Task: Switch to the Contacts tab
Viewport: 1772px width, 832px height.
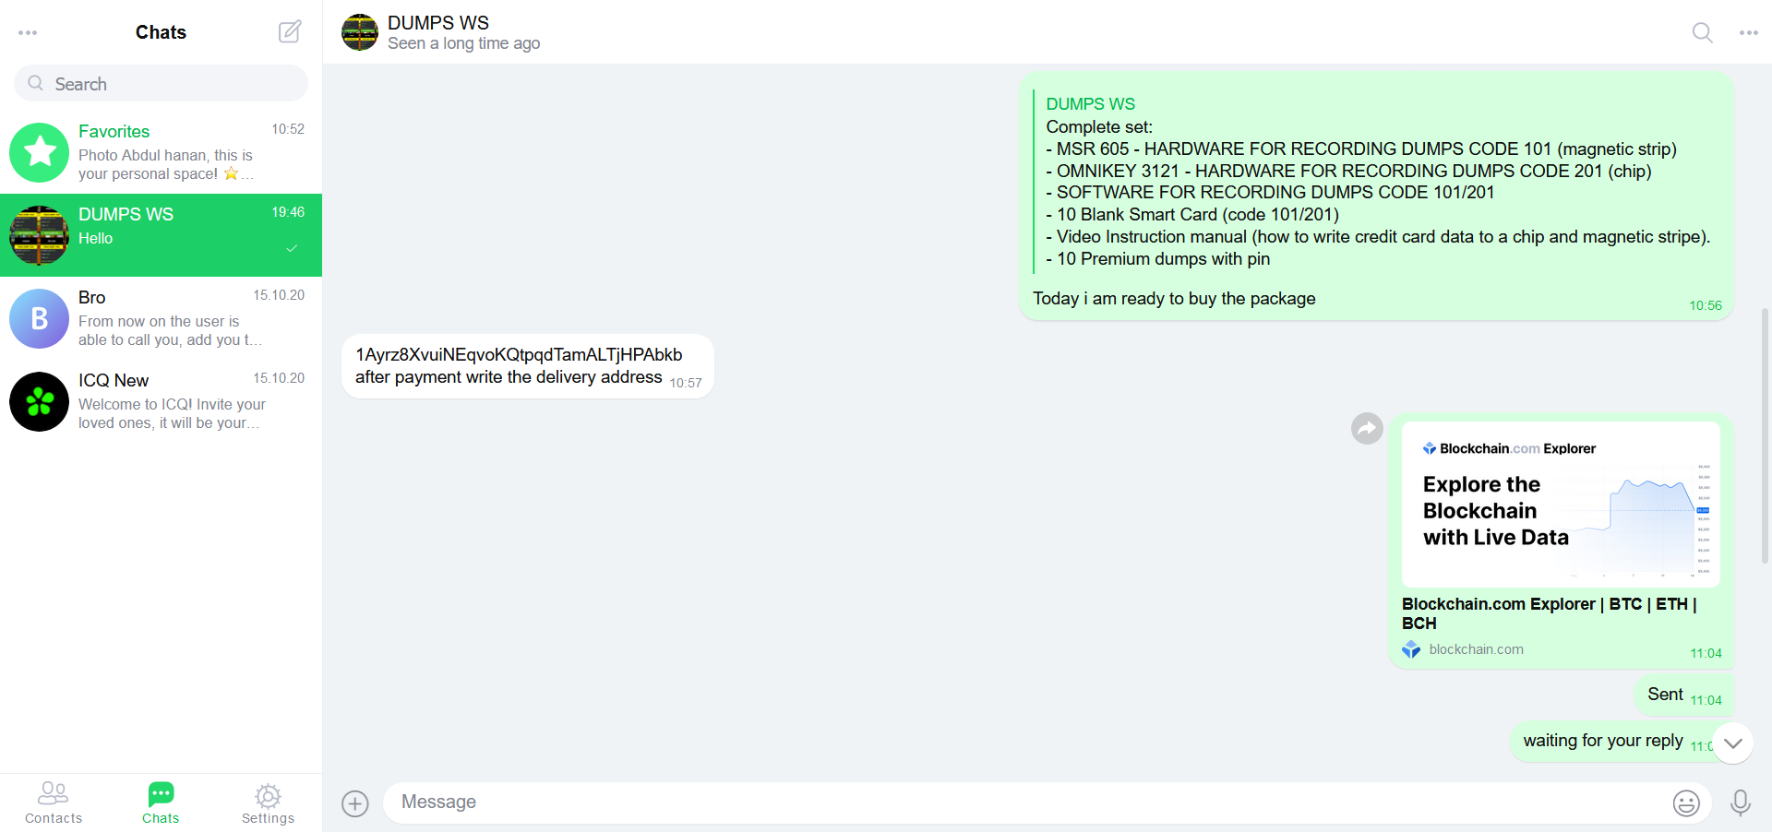Action: click(54, 802)
